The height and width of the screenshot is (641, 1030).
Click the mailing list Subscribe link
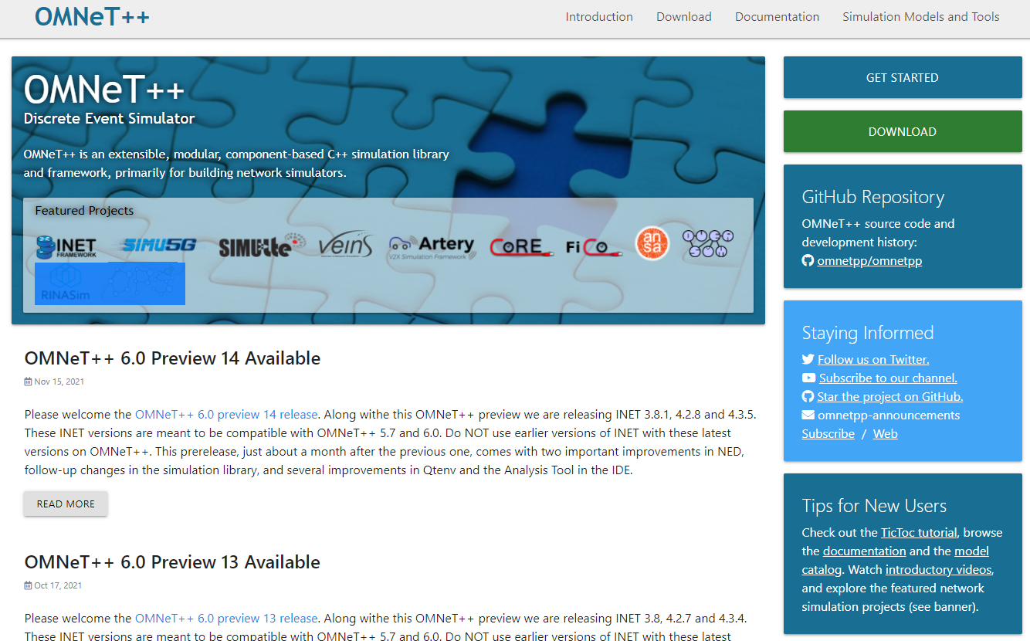(828, 433)
